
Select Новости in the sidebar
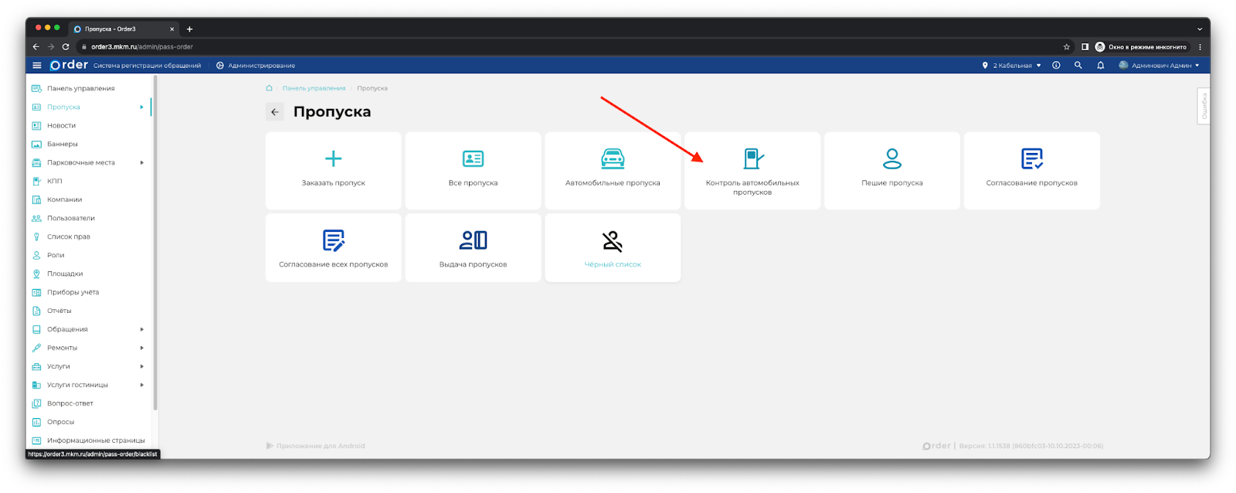(61, 126)
